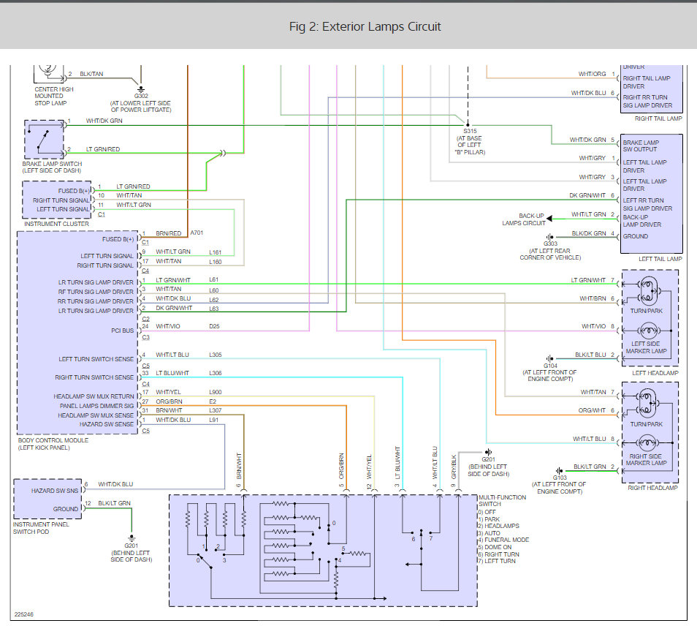The width and height of the screenshot is (697, 626).
Task: Click the 'HAZARD SW SENSE' label
Action: (x=107, y=424)
